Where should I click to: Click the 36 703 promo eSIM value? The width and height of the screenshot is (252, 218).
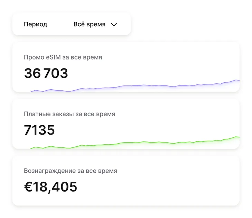pos(46,73)
